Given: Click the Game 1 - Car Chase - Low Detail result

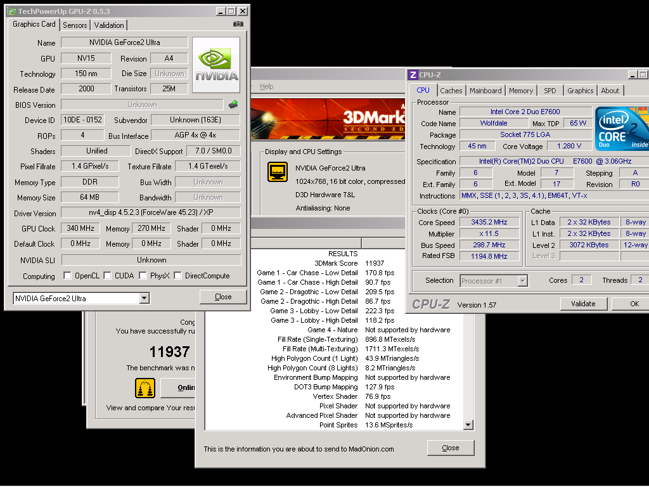Looking at the screenshot, I should (326, 273).
